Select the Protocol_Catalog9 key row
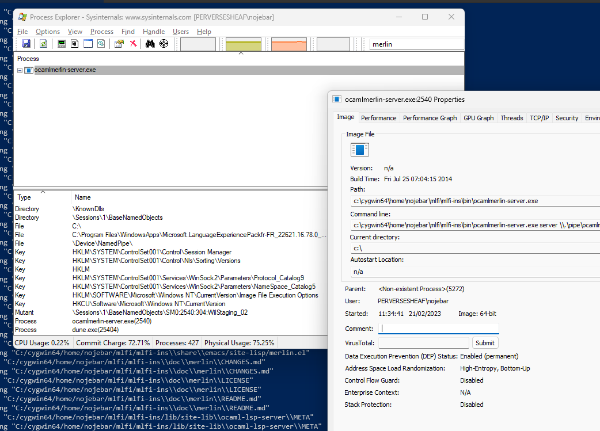Screen dimensions: 600x431 click(170, 278)
